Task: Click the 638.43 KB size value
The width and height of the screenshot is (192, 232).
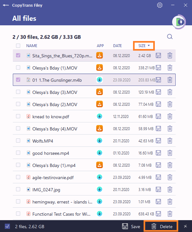Action: [146, 214]
